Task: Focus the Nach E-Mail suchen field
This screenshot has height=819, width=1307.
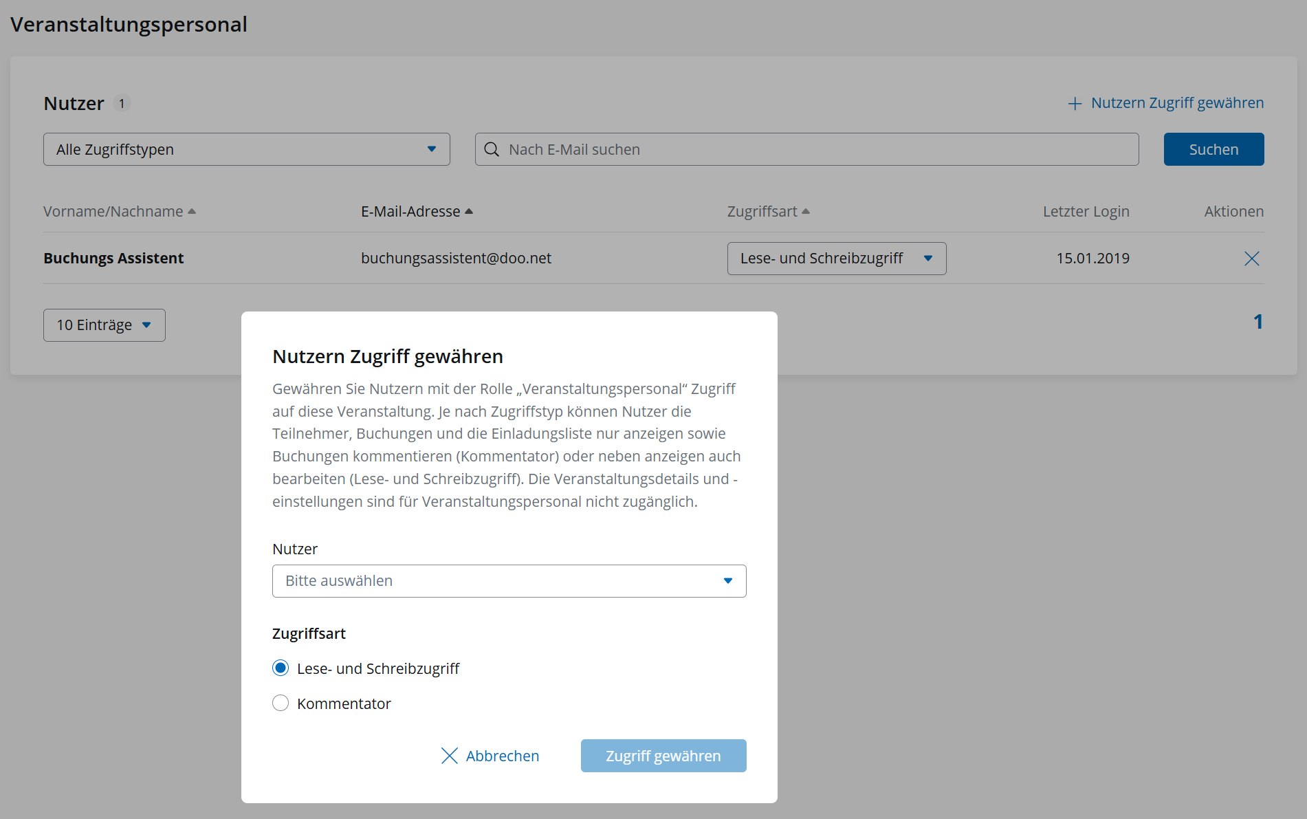Action: pos(818,149)
